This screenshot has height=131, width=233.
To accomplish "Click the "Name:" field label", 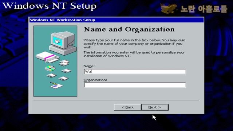I will 89,66.
